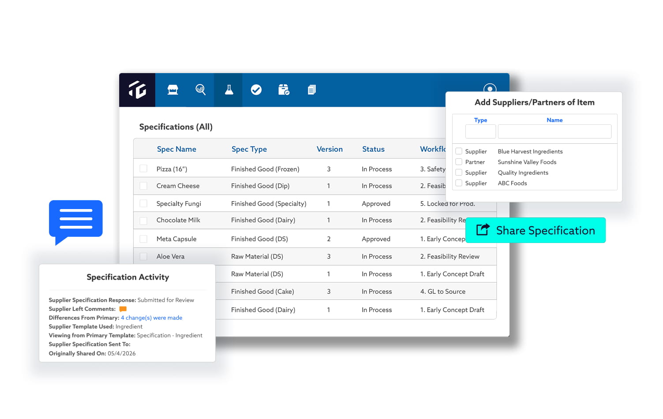Screen dimensions: 663x419
Task: Sort by the Spec Type column header
Action: 249,149
